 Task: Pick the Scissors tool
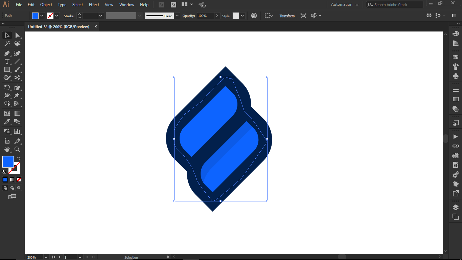point(17,78)
